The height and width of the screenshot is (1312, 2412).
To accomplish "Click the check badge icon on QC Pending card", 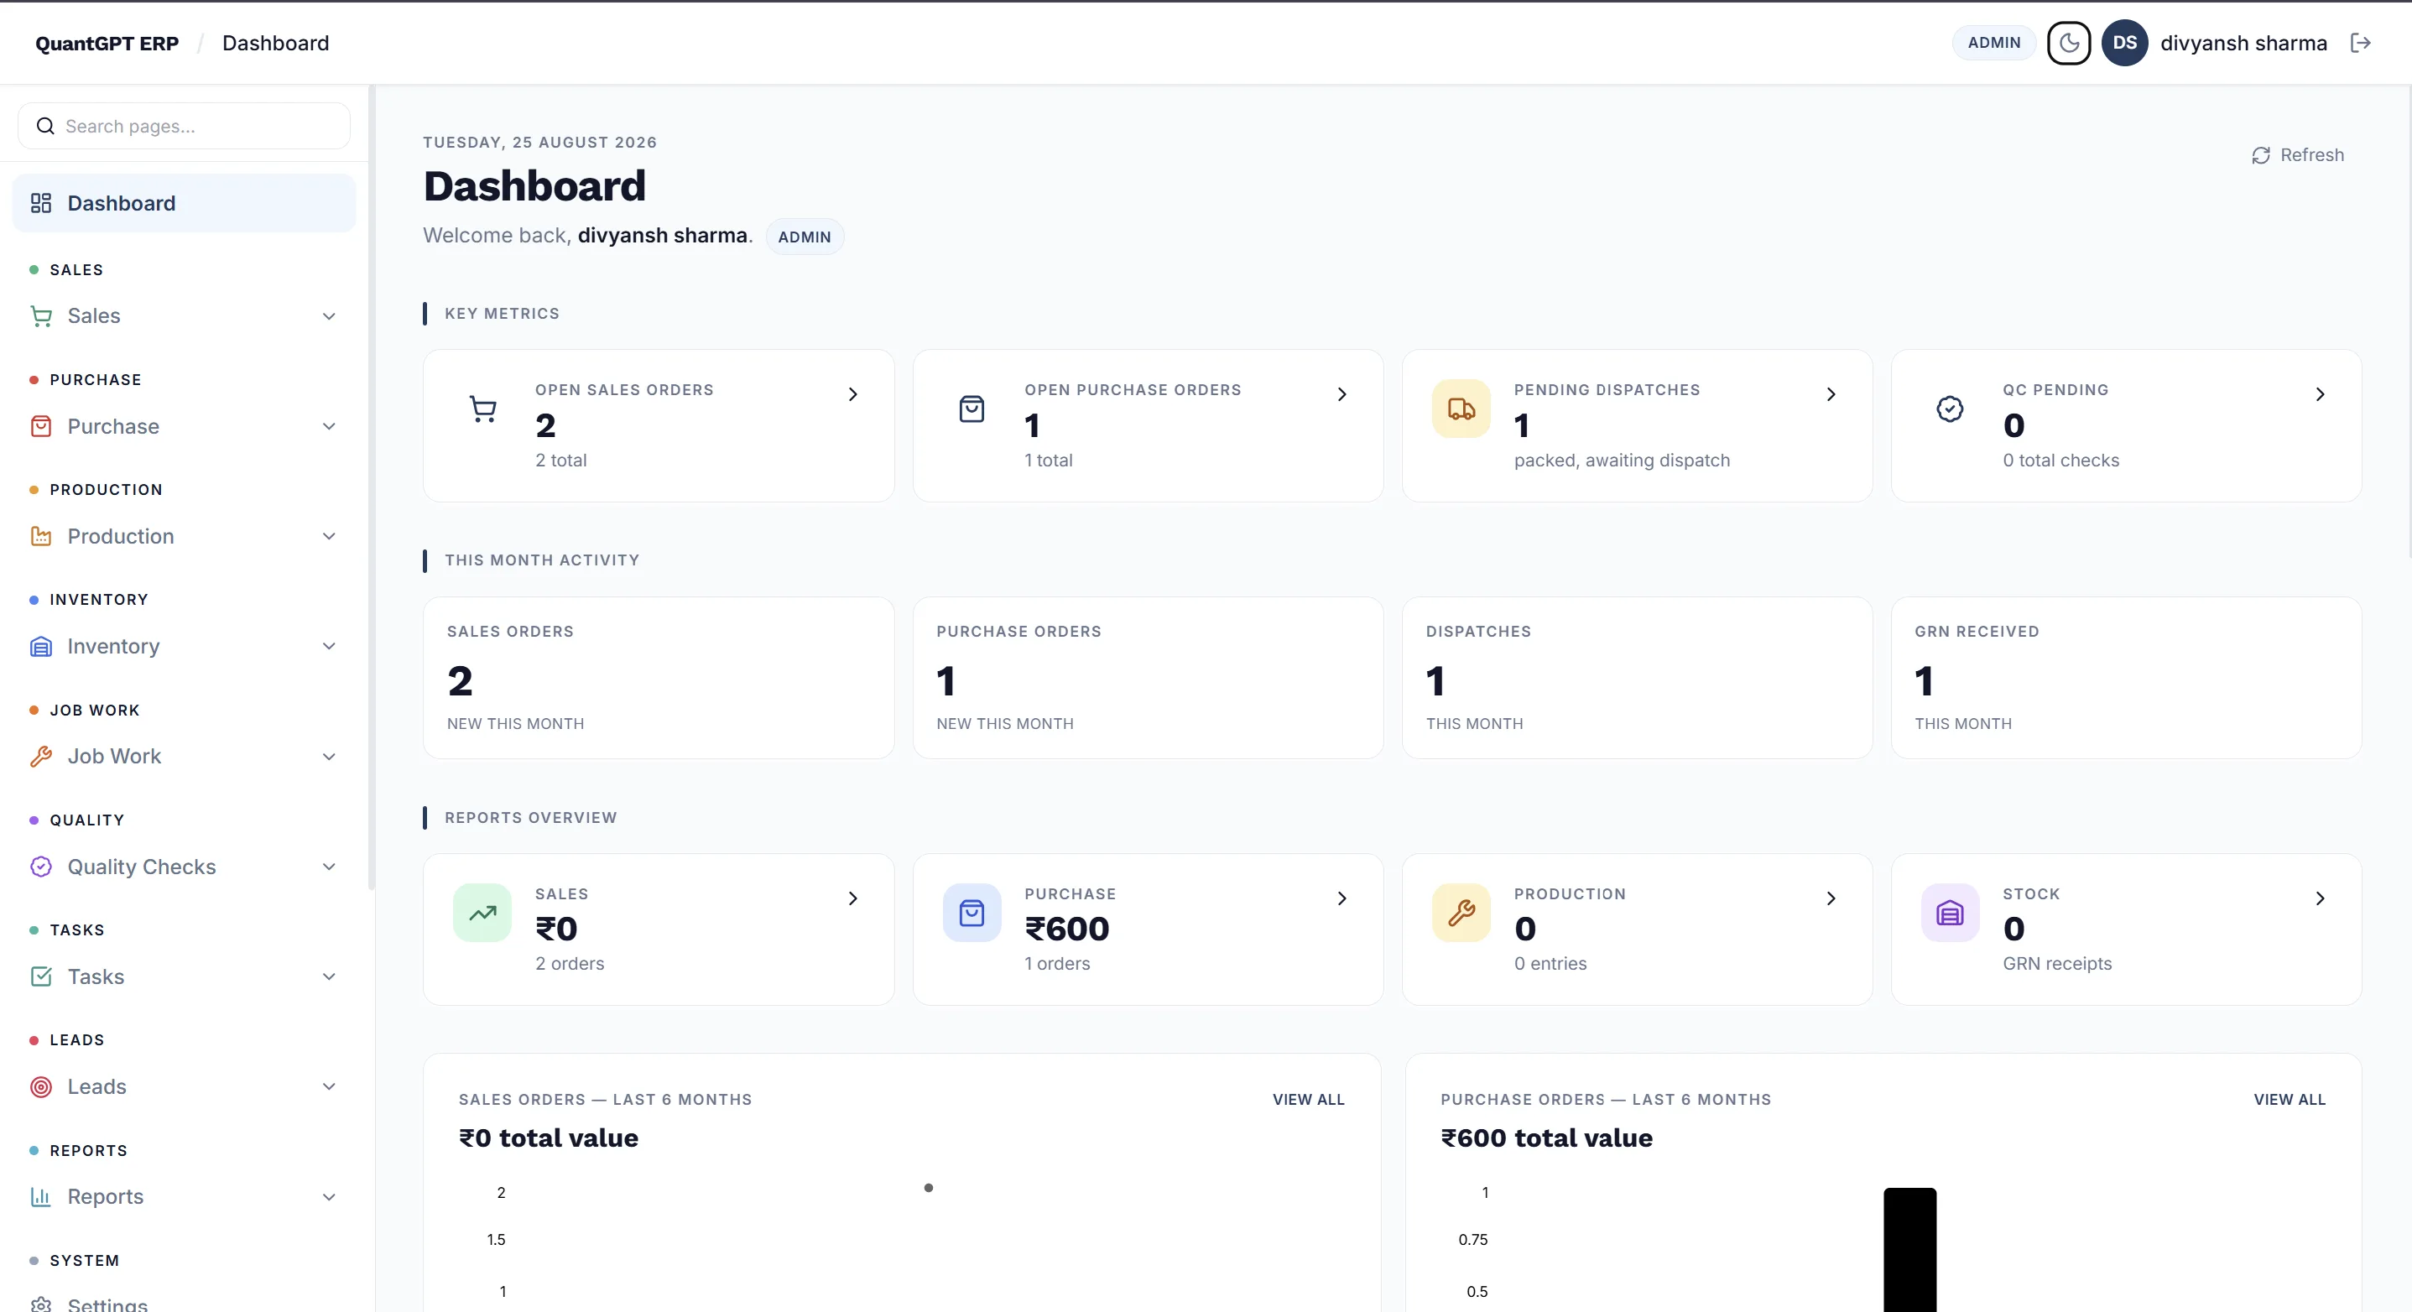I will [1950, 409].
